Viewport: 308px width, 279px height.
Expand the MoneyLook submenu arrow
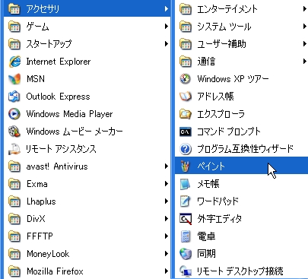(167, 254)
